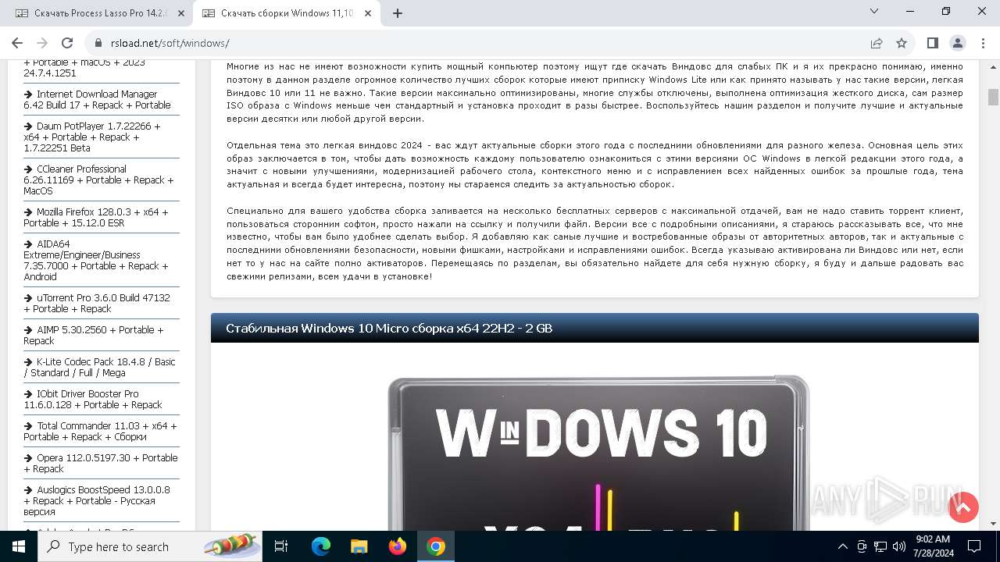Toggle the browser side panel icon
The height and width of the screenshot is (562, 1000).
tap(932, 43)
